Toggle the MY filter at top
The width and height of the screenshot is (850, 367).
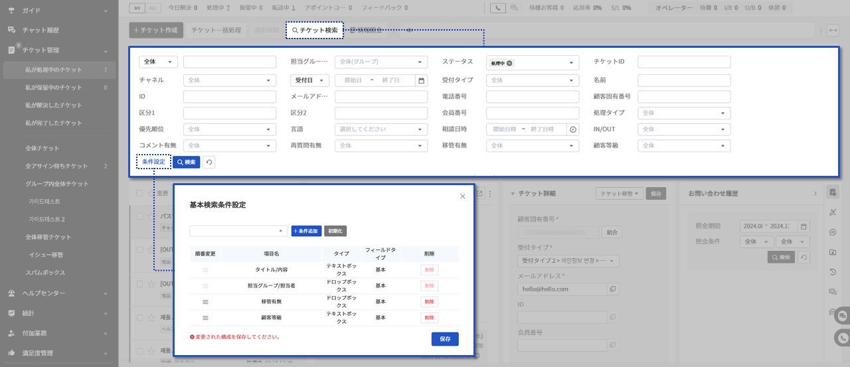click(x=136, y=8)
